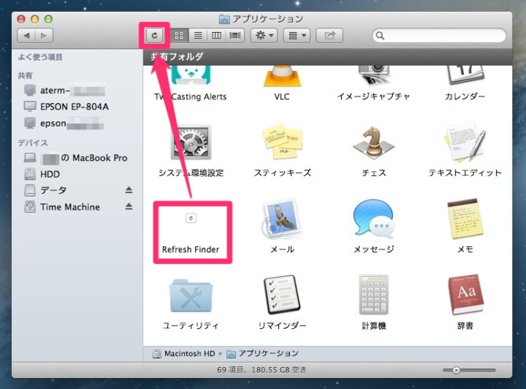The height and width of the screenshot is (389, 526).
Task: Open スティッキーズ sticky notes app
Action: pos(281,145)
